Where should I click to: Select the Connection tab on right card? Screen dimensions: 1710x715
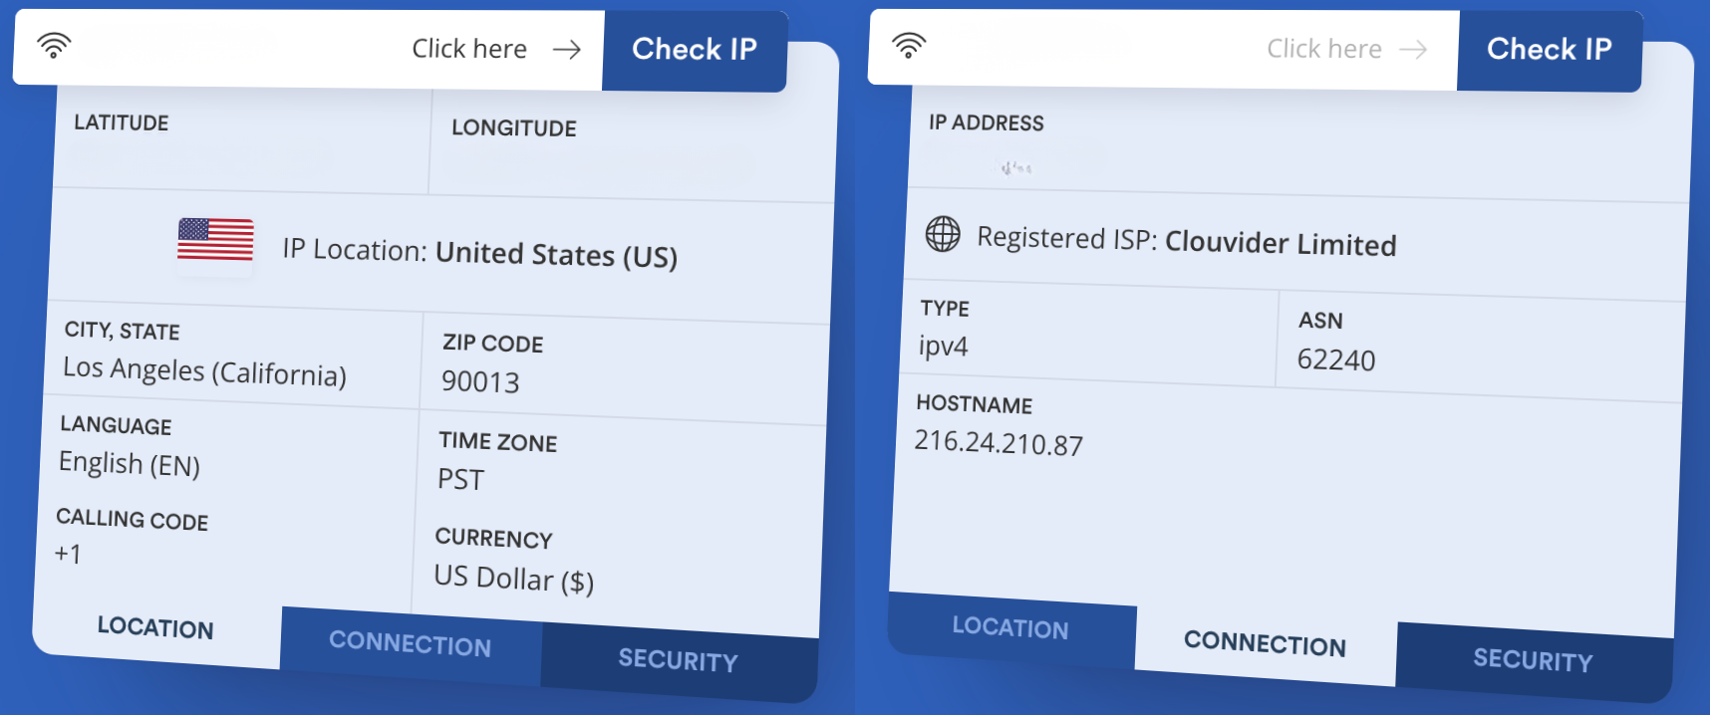pos(1265,643)
